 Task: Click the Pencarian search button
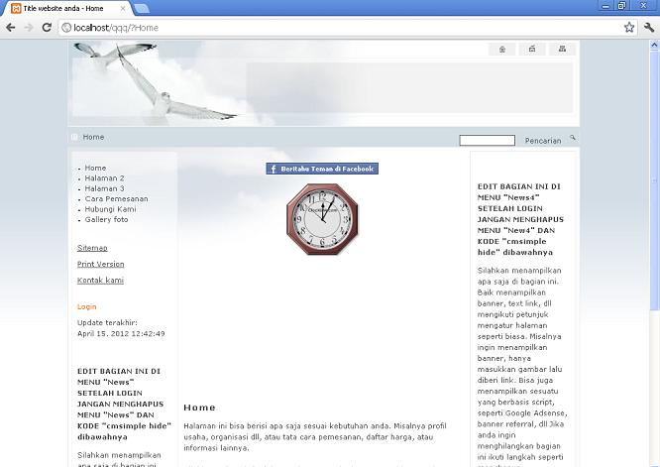(x=543, y=141)
